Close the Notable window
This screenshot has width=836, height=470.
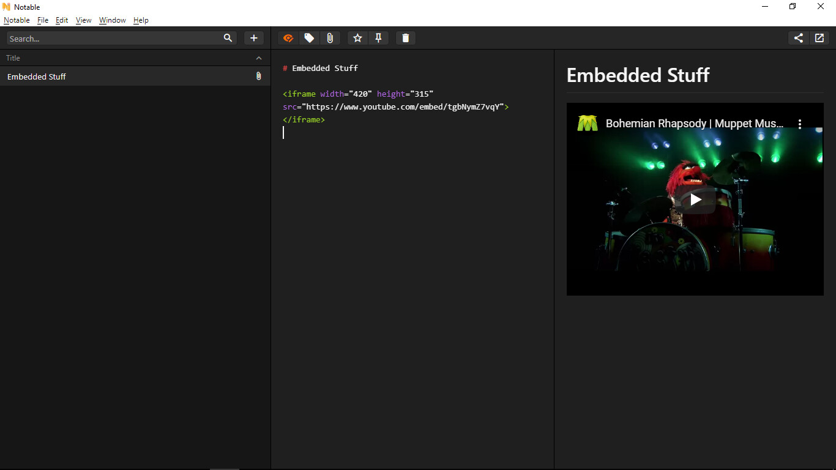pyautogui.click(x=821, y=7)
